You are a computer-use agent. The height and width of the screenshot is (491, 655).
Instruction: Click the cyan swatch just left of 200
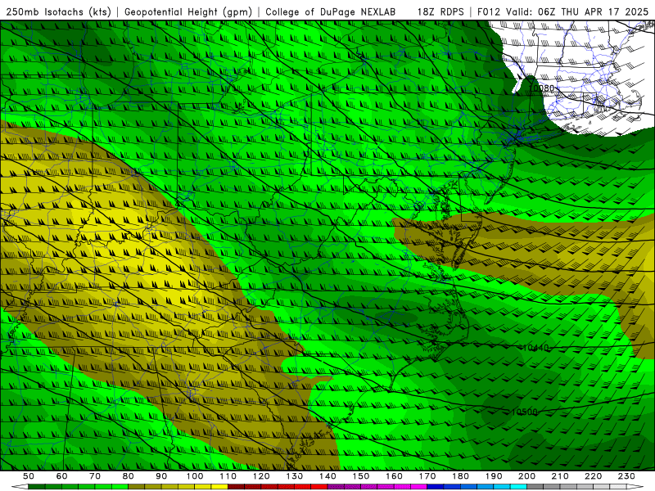coord(518,486)
